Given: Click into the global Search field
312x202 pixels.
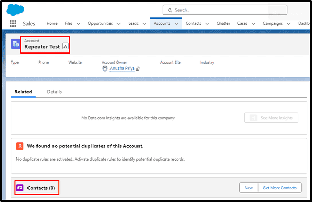Looking at the screenshot, I should pos(225,10).
